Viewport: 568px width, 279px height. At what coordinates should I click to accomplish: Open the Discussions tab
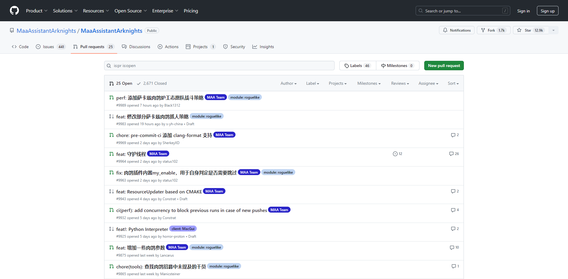click(136, 47)
